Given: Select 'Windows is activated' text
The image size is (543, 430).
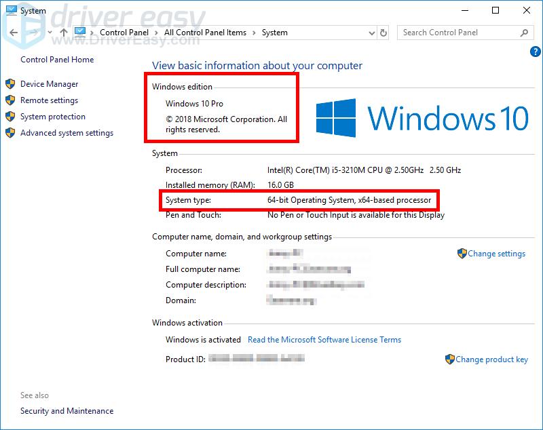Looking at the screenshot, I should click(203, 340).
